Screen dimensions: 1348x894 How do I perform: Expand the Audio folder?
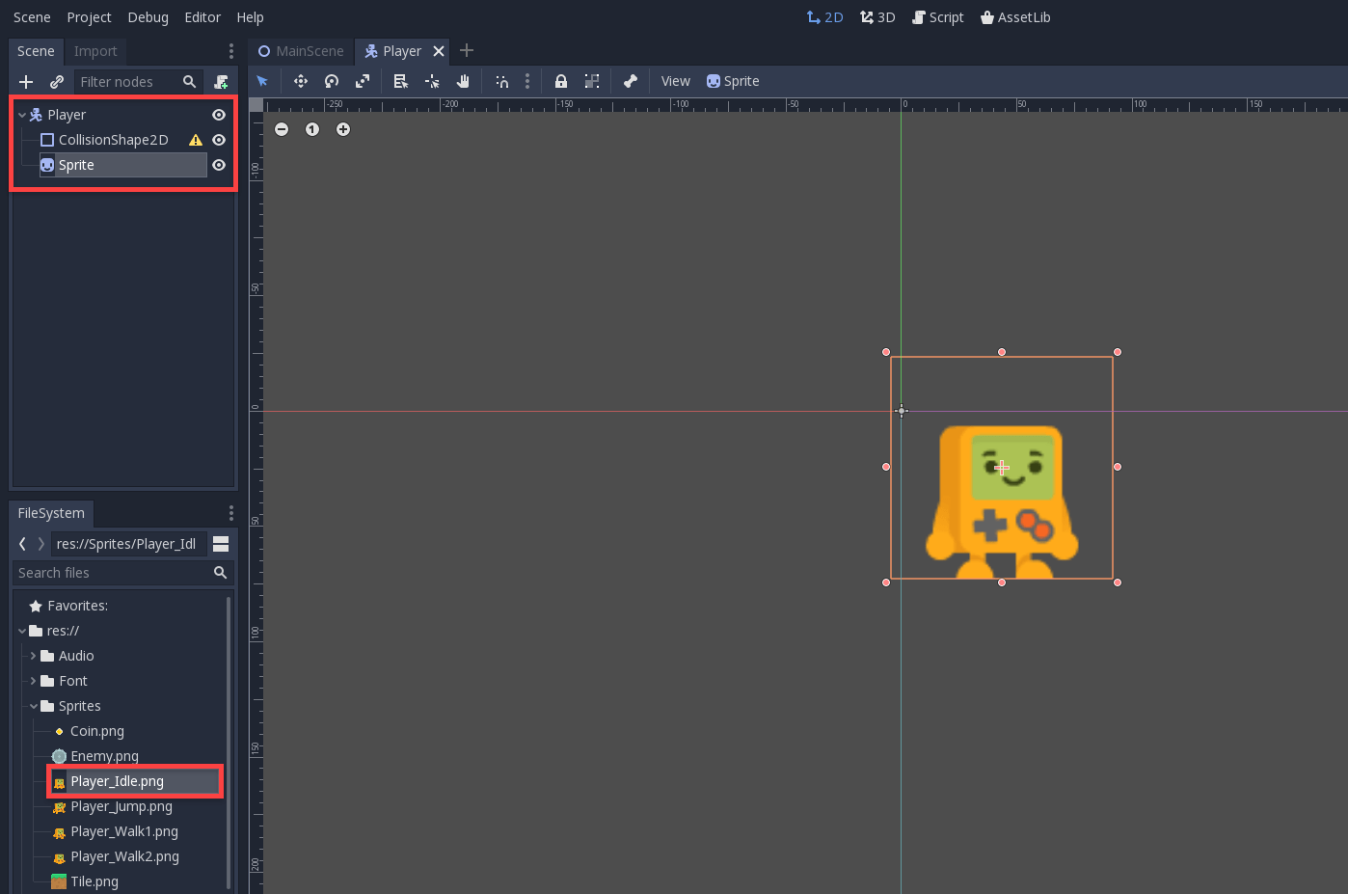click(x=33, y=656)
